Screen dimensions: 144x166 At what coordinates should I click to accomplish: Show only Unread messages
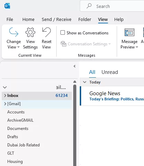tap(110, 72)
